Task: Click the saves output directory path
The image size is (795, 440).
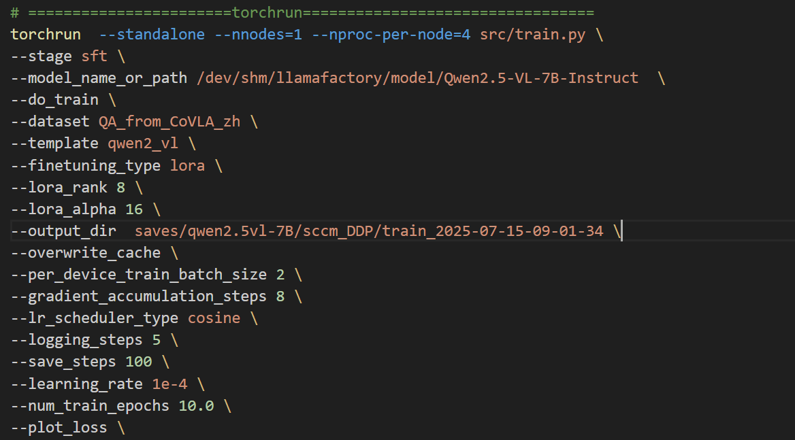Action: (368, 231)
